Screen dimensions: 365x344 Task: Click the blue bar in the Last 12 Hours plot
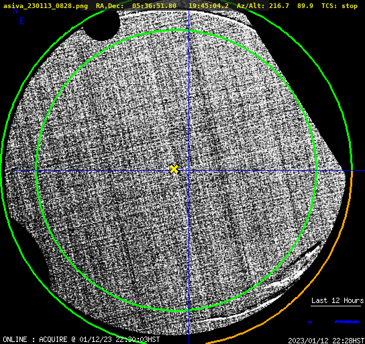[x=347, y=322]
